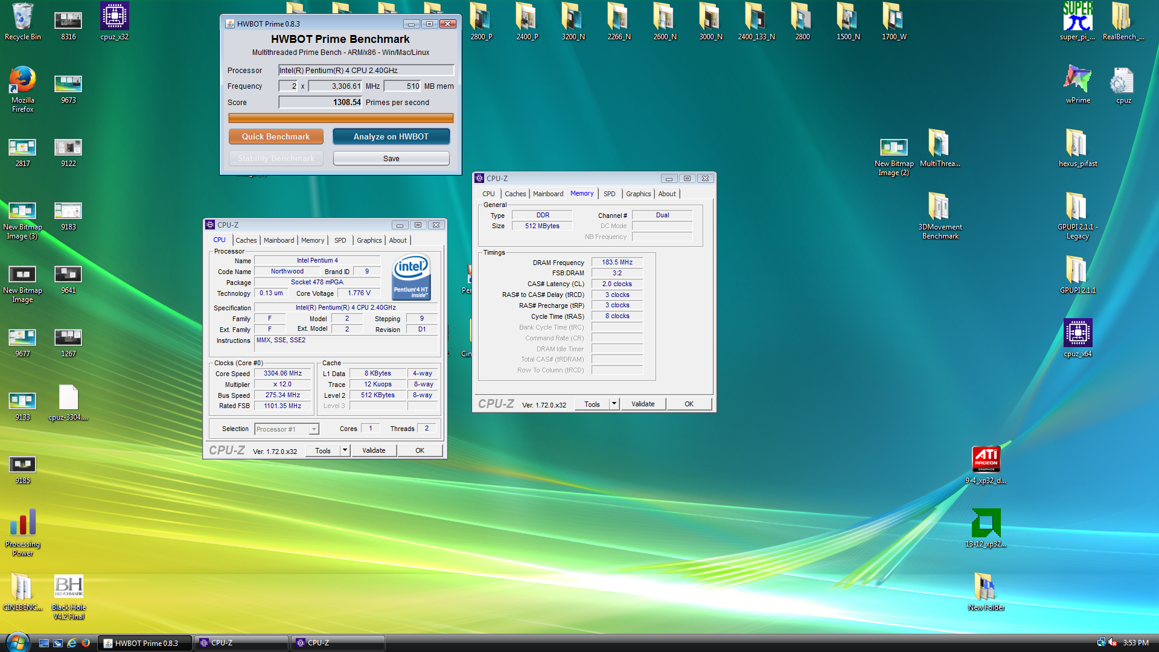
Task: Launch the wPrime desktop icon
Action: point(1078,85)
